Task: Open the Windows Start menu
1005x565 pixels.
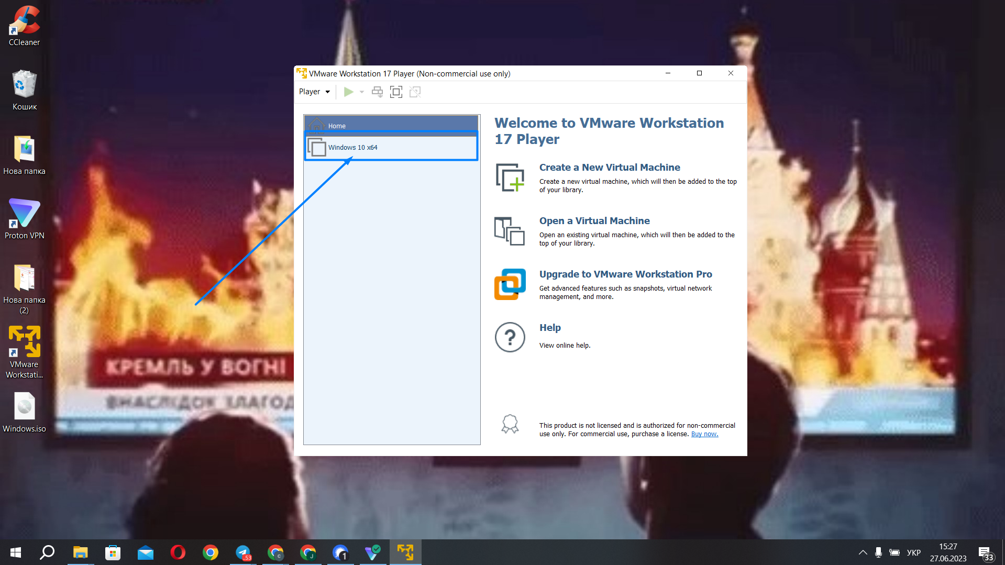Action: click(x=16, y=552)
